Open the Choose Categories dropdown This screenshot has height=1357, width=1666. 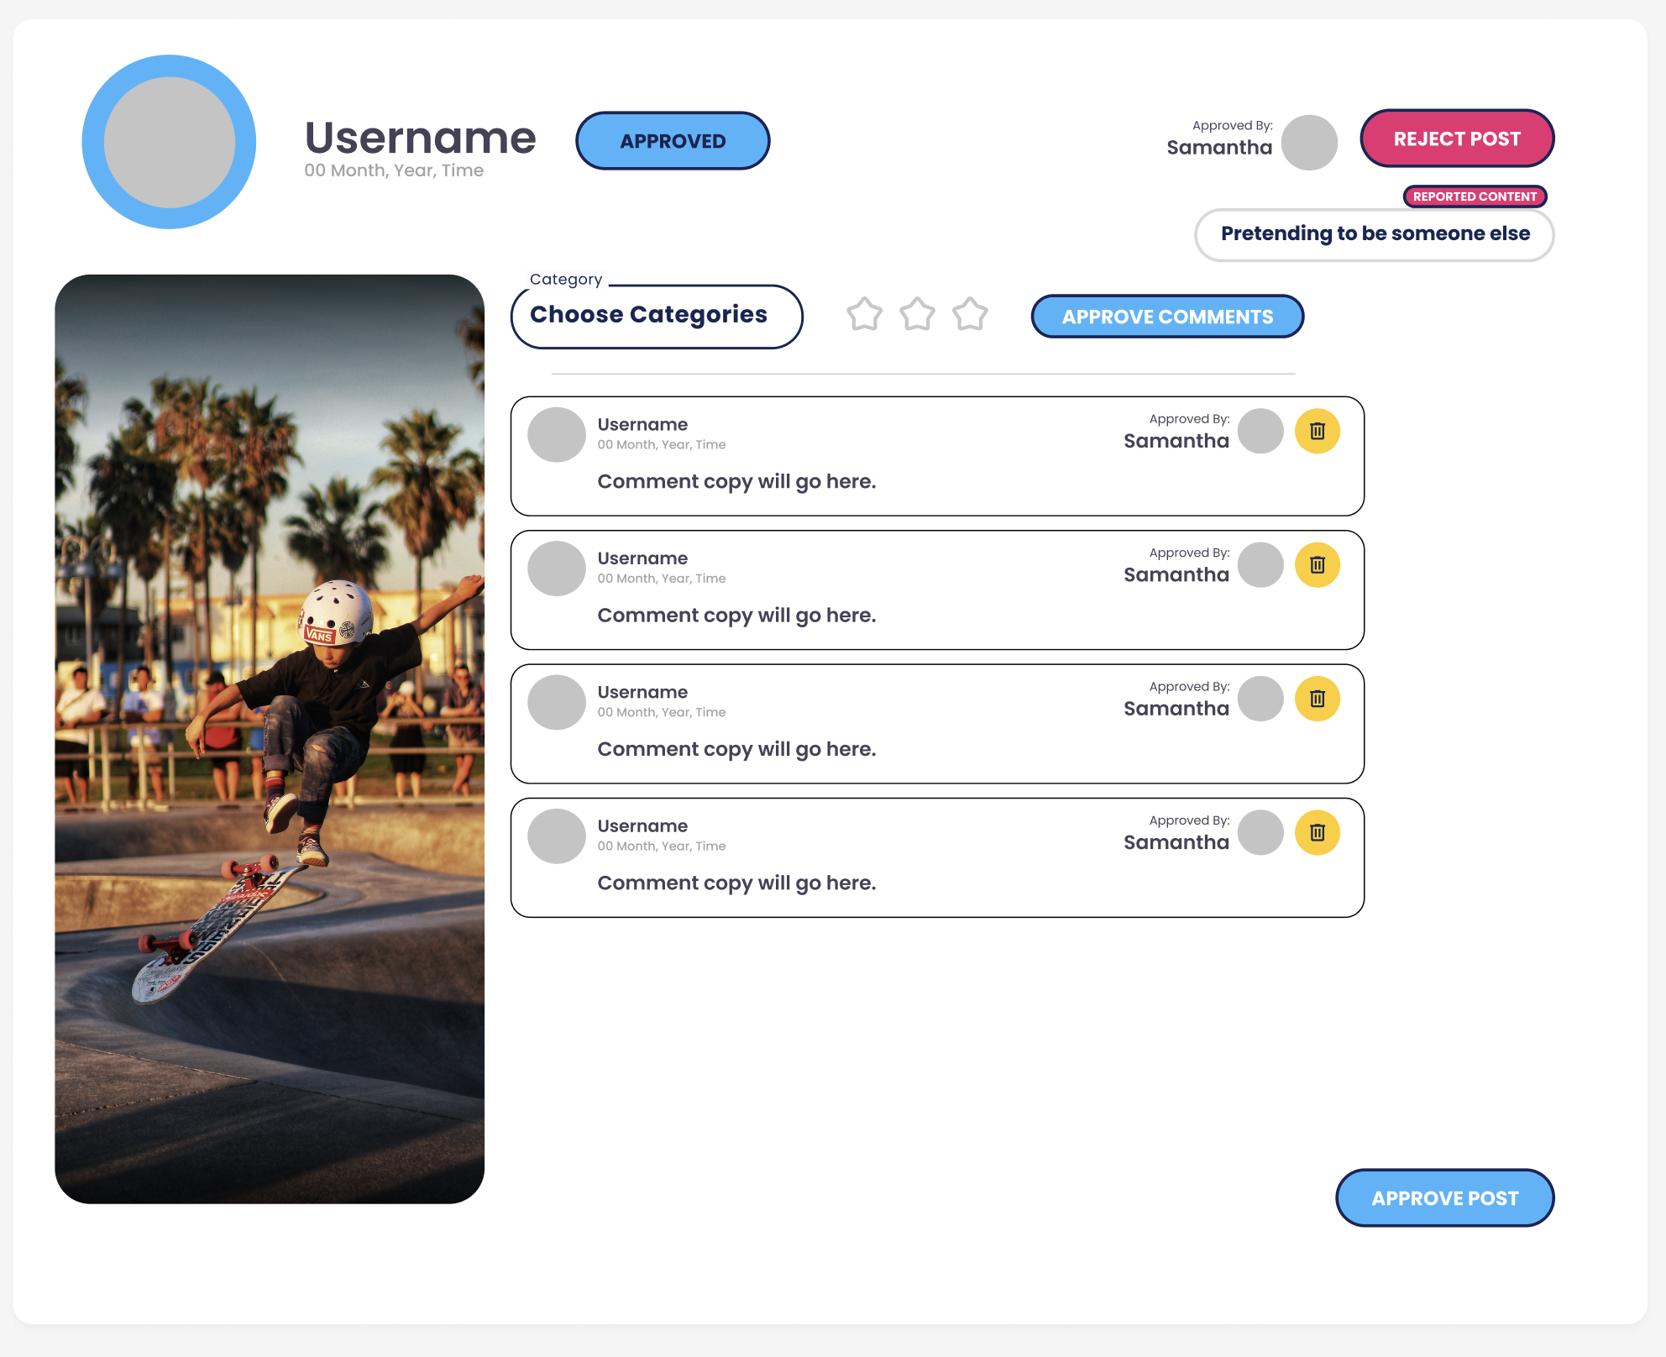[656, 316]
